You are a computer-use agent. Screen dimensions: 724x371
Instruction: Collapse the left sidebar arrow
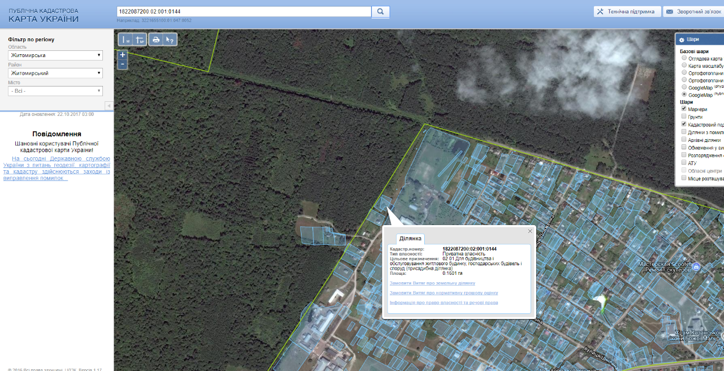[109, 106]
